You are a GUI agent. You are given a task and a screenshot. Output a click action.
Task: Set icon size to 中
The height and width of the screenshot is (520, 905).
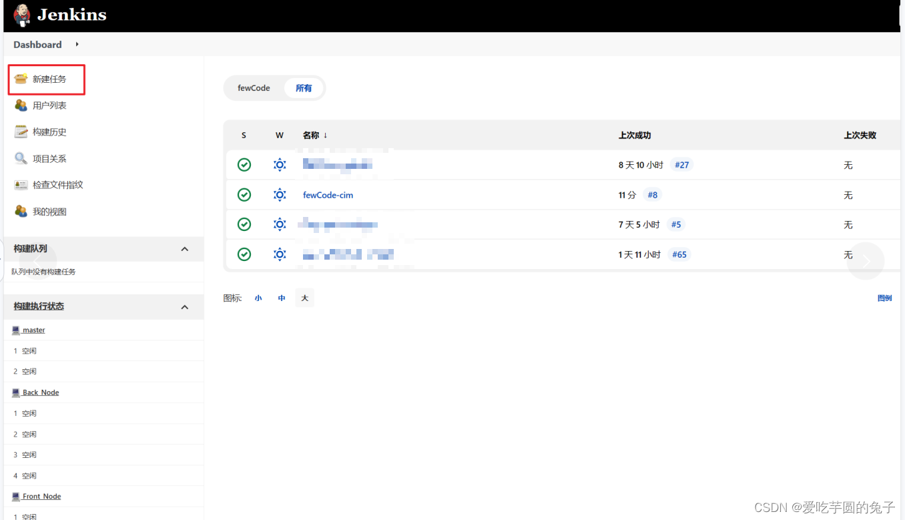282,298
